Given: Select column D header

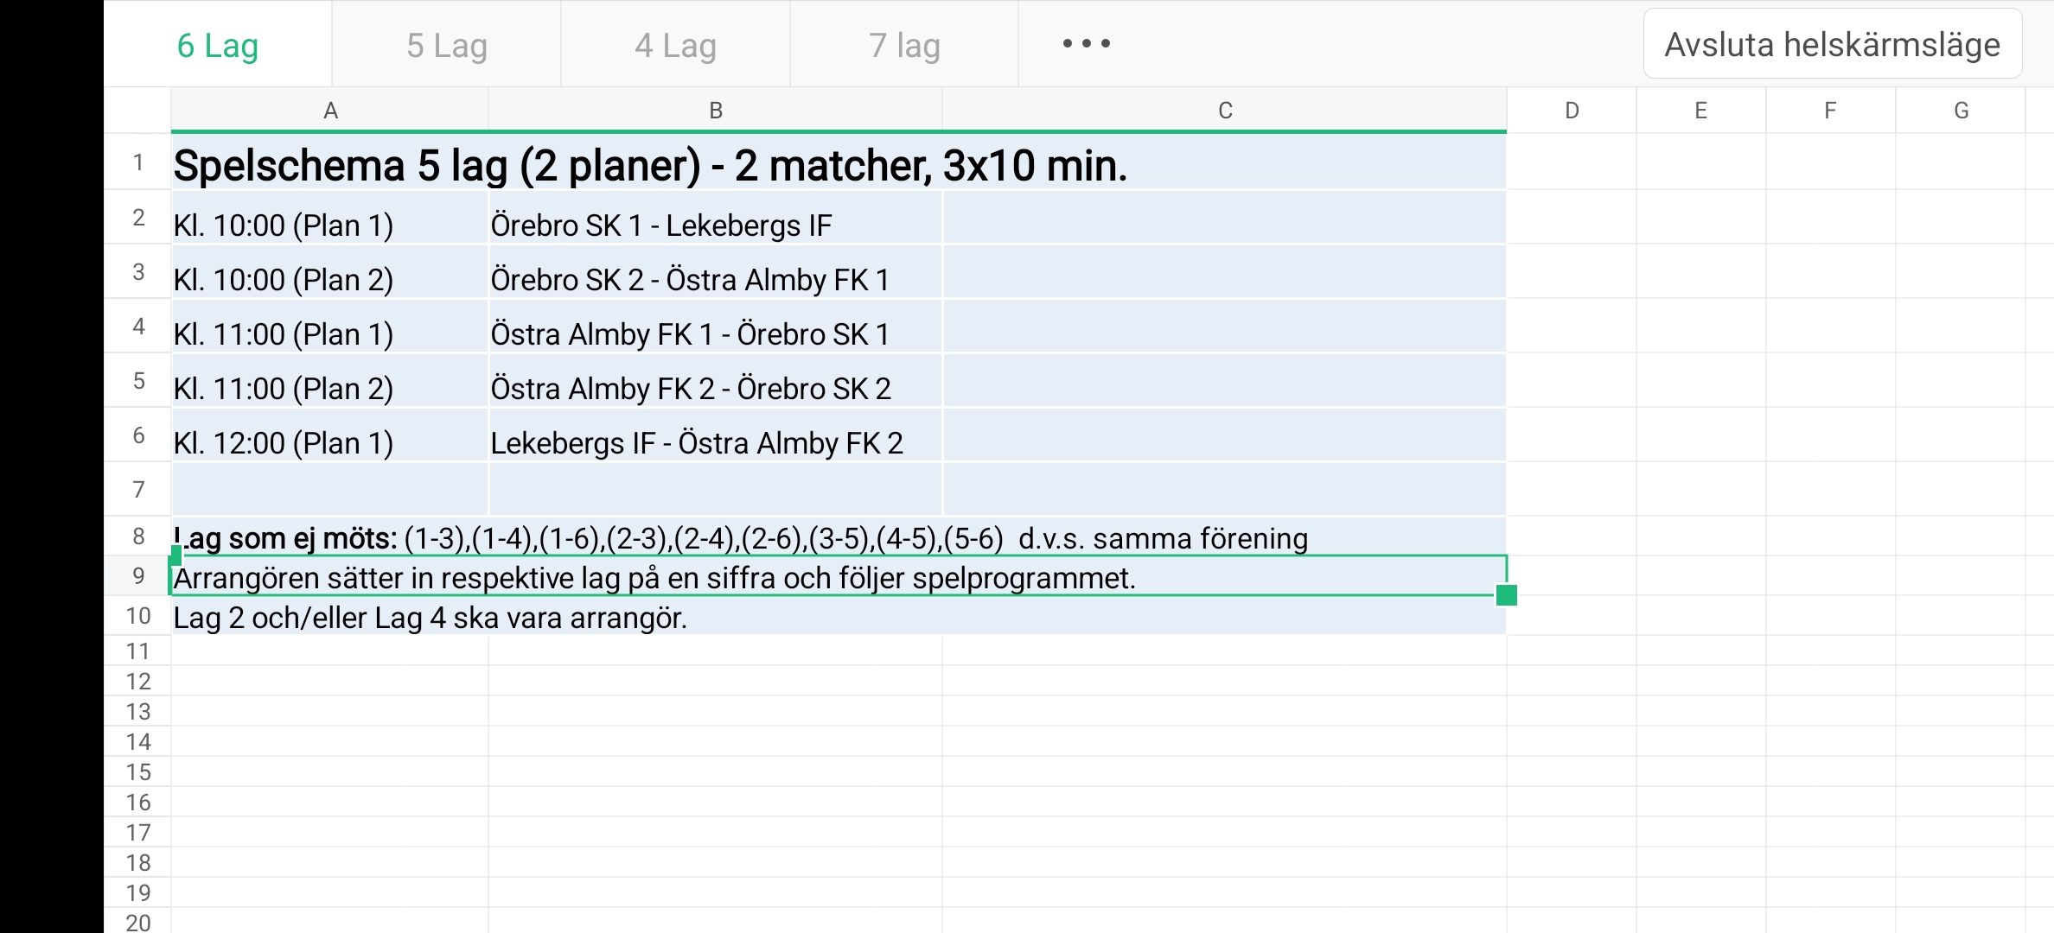Looking at the screenshot, I should (x=1572, y=111).
